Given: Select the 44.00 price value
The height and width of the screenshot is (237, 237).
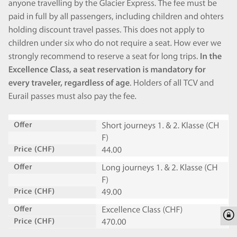Looking at the screenshot, I should 112,150.
